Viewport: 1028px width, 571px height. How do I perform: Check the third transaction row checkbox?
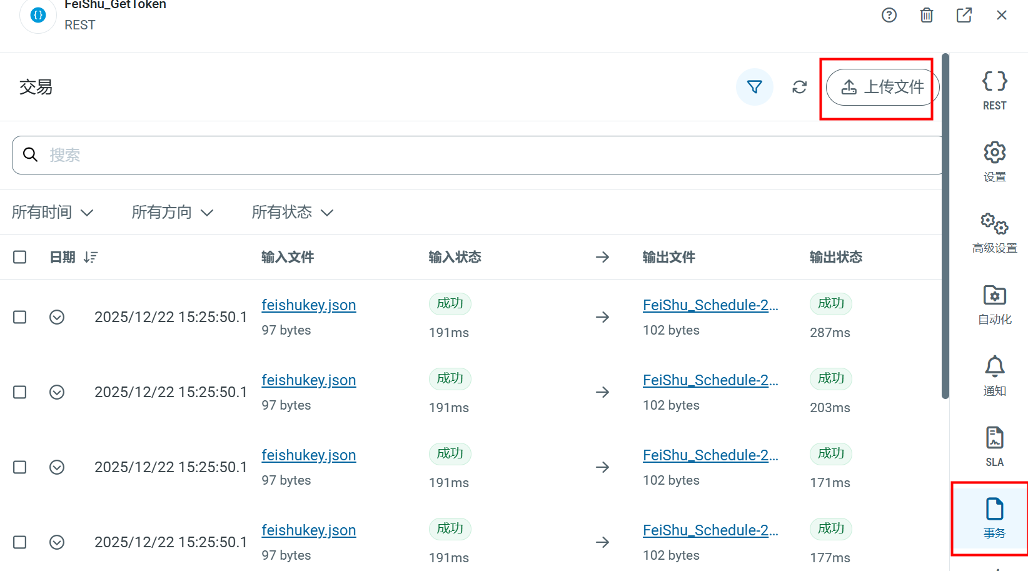(20, 467)
